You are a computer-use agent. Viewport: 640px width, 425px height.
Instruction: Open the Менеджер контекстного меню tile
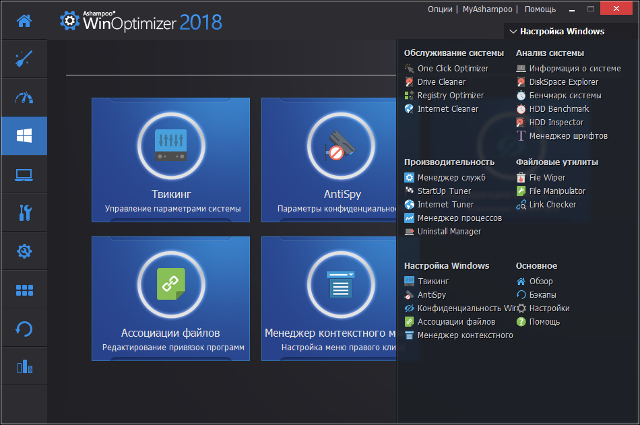[329, 298]
